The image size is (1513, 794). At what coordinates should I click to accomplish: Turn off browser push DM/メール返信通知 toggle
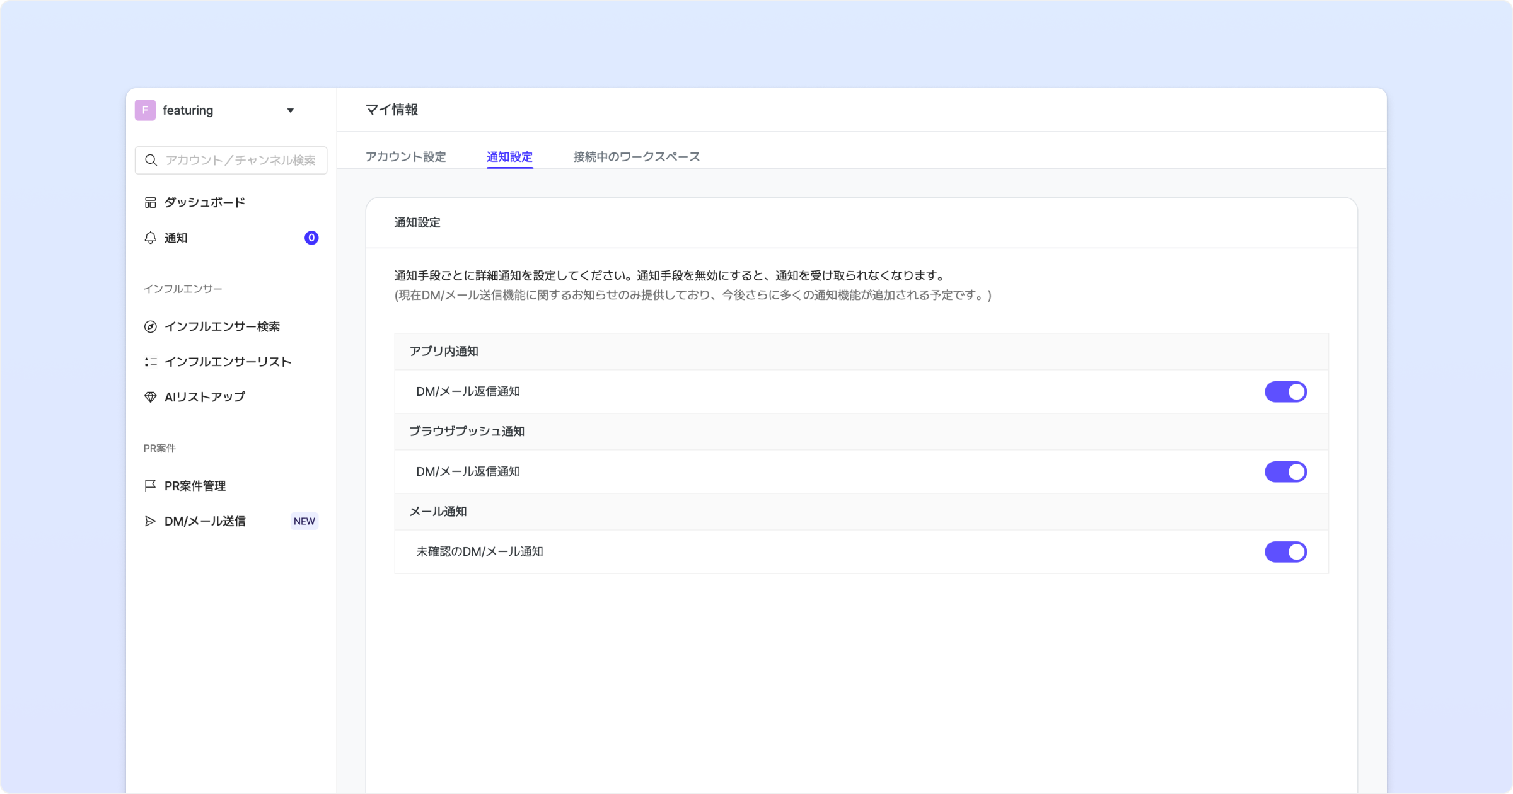pyautogui.click(x=1285, y=472)
